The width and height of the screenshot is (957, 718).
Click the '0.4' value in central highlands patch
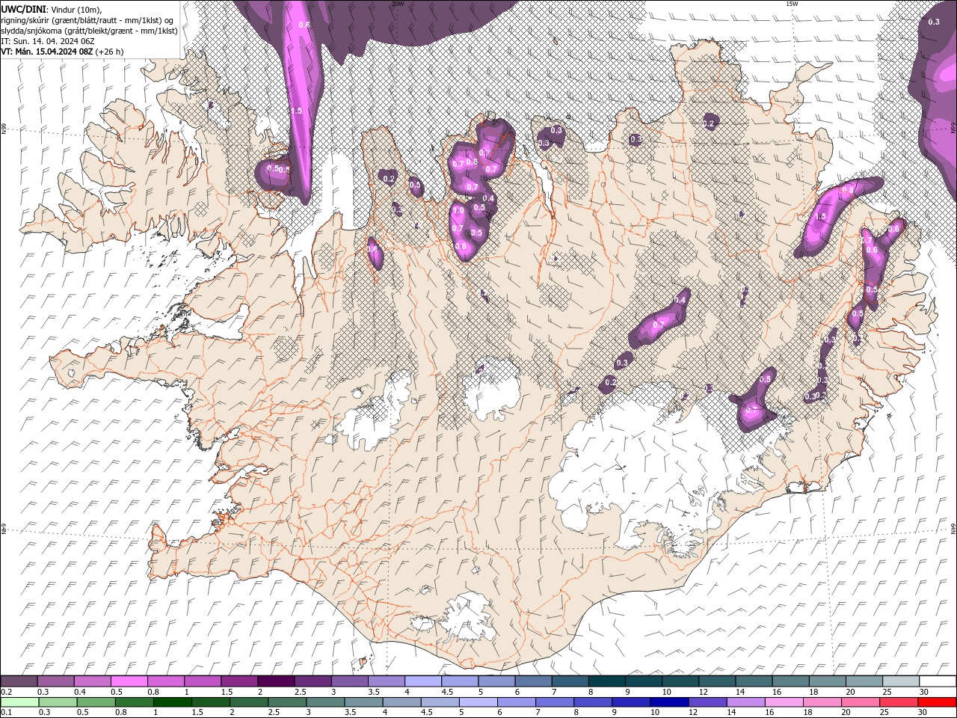tap(680, 300)
